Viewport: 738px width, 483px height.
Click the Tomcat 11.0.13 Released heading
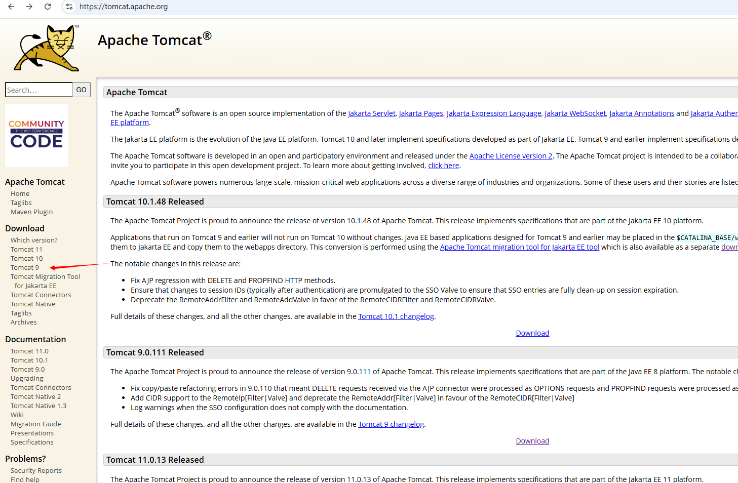click(x=155, y=460)
